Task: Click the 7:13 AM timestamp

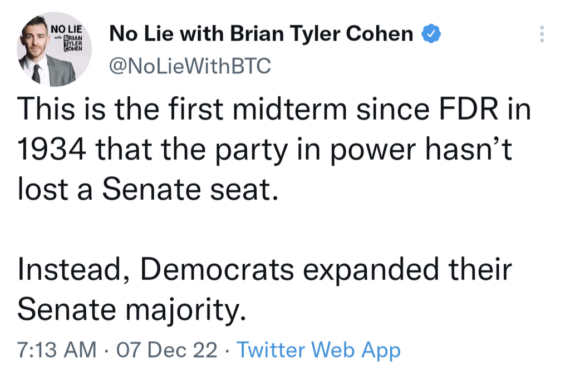Action: pyautogui.click(x=56, y=350)
